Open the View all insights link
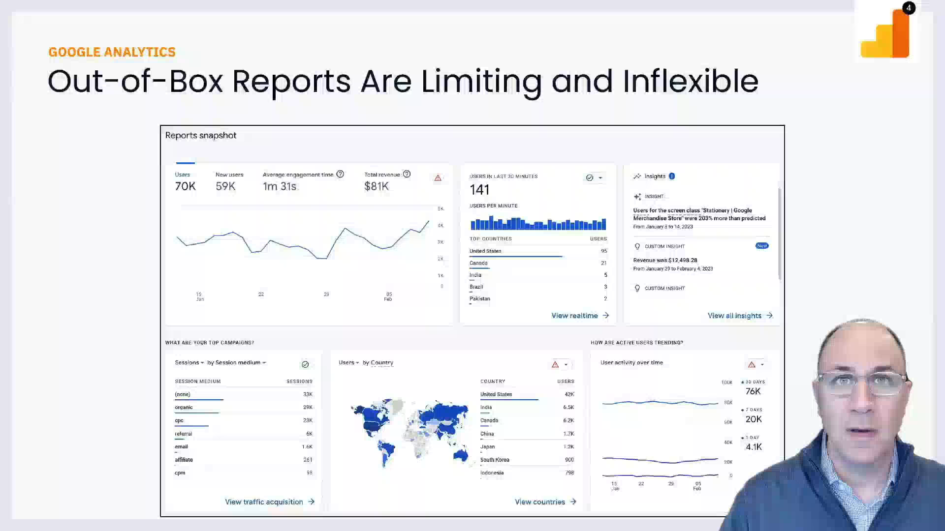The width and height of the screenshot is (945, 531). [740, 316]
